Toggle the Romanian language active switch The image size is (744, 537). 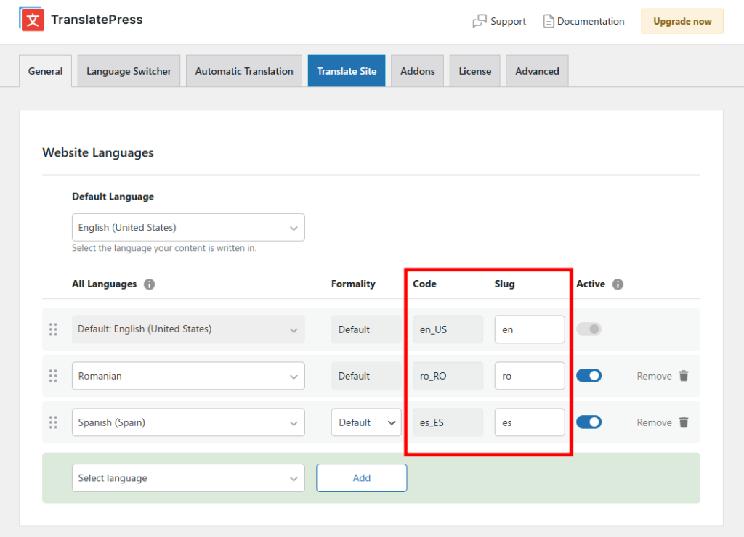(x=589, y=376)
